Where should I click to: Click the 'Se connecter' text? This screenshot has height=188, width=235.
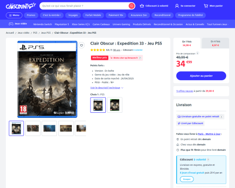click(x=188, y=6)
